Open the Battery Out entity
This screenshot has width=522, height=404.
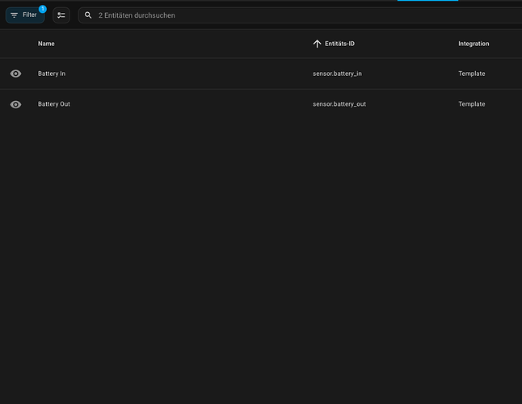(54, 104)
